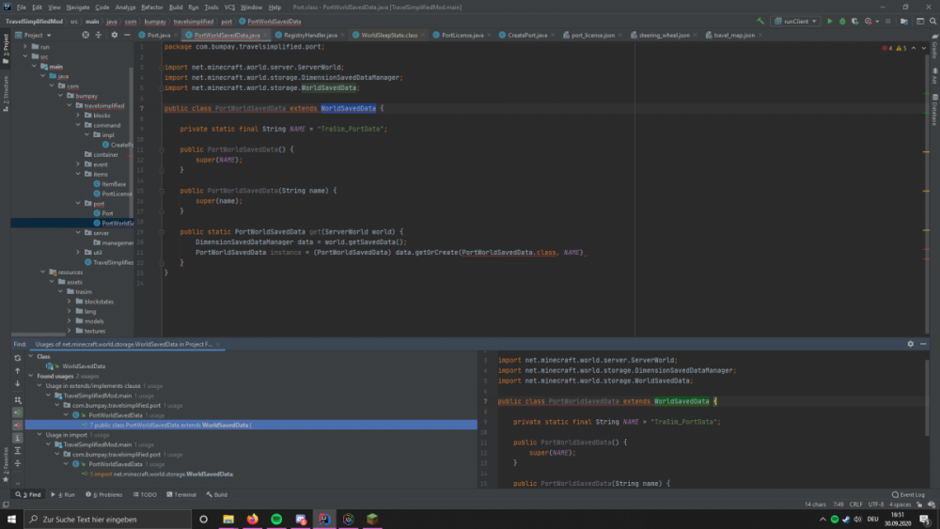Start the Debug bug icon

[x=842, y=21]
